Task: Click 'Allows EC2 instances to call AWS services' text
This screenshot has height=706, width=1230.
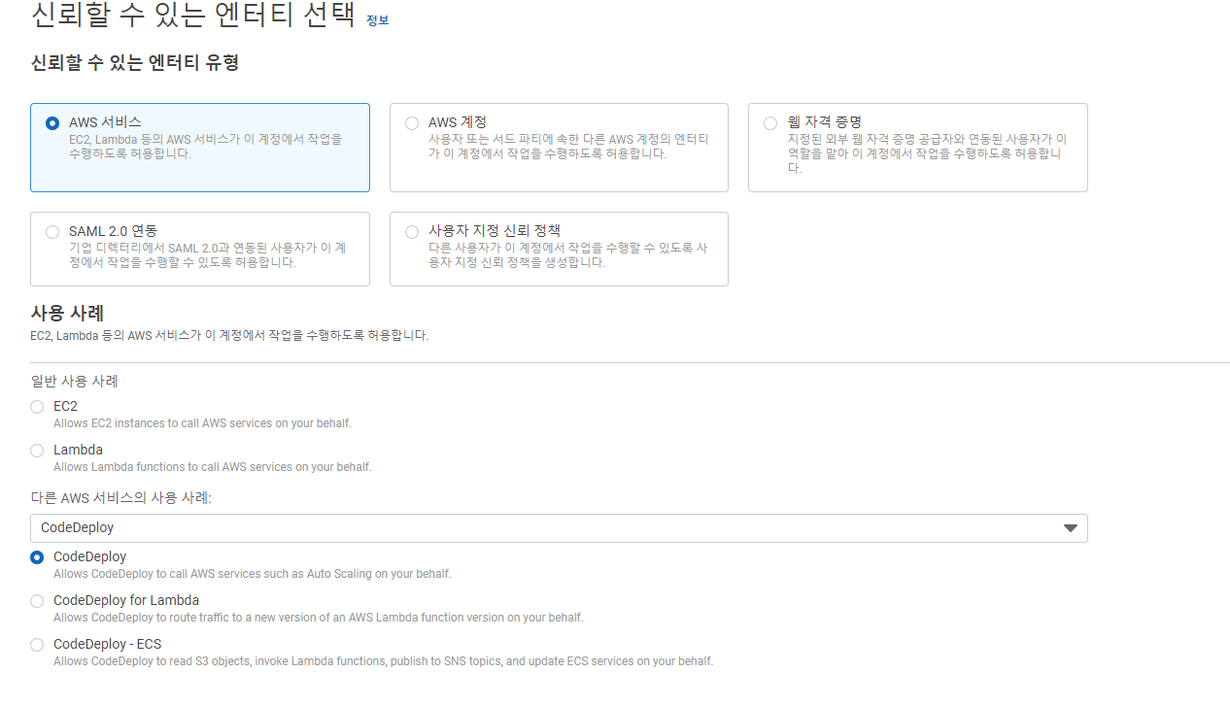Action: (202, 423)
